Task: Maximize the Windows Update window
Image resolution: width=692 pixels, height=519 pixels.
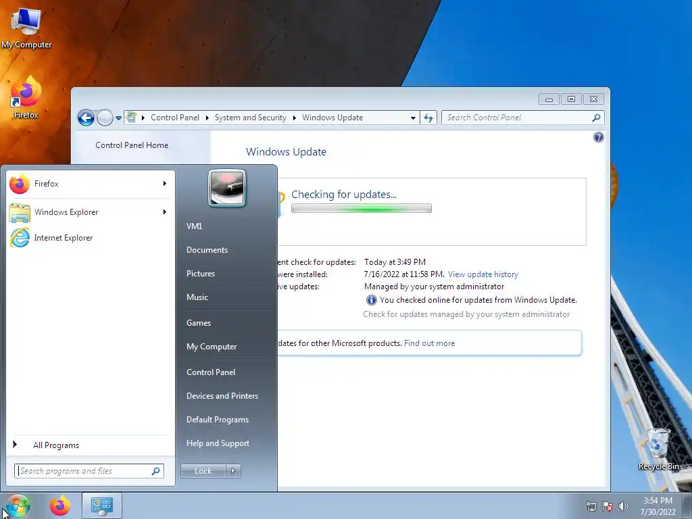Action: [571, 99]
